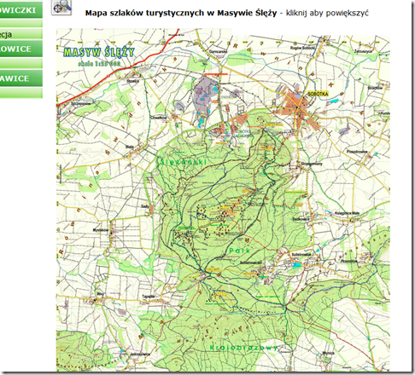
Task: Click the 'Krajobrazowy' label at the map bottom
Action: tap(243, 348)
